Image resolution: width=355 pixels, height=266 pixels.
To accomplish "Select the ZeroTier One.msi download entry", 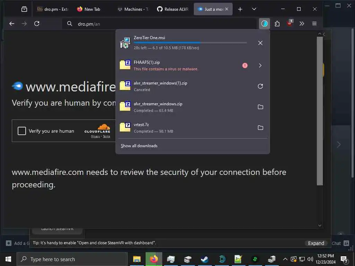I will click(x=192, y=43).
